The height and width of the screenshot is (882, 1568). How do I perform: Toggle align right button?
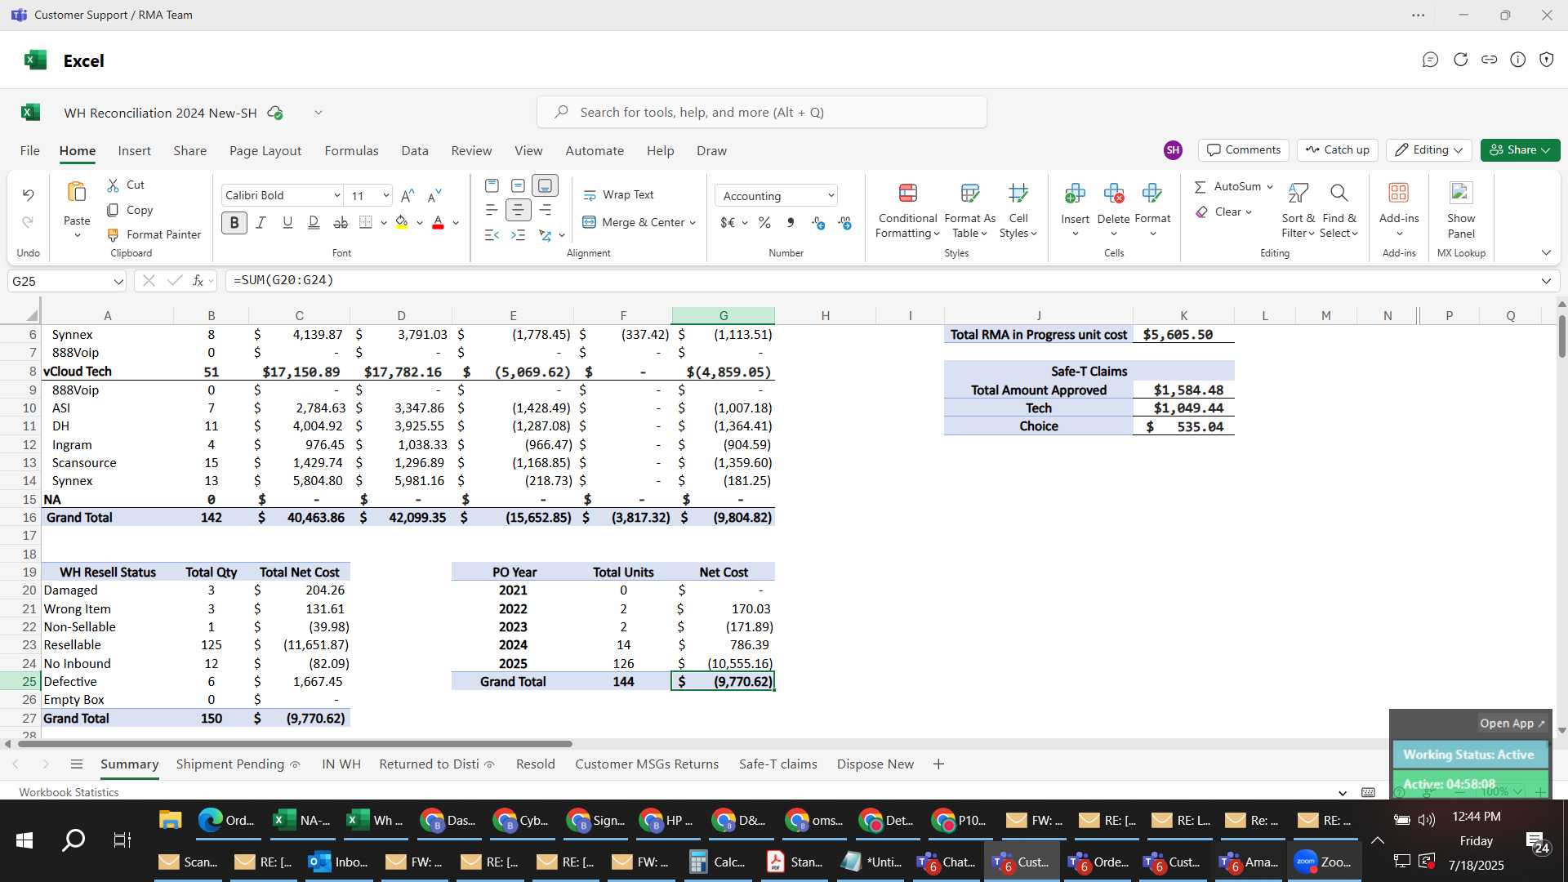coord(545,211)
